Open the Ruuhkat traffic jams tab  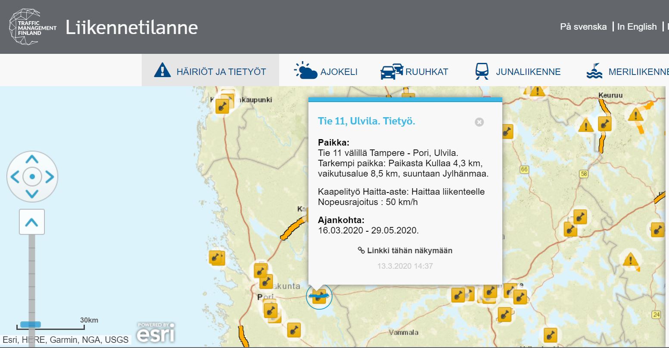tap(414, 71)
